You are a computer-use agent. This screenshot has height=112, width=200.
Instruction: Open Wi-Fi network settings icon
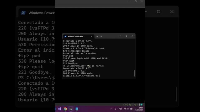(125, 109)
